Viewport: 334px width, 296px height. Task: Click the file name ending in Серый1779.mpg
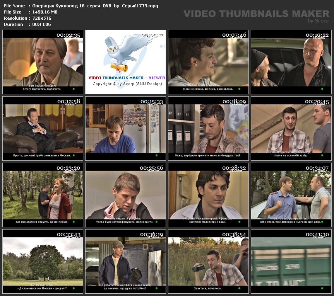95,6
